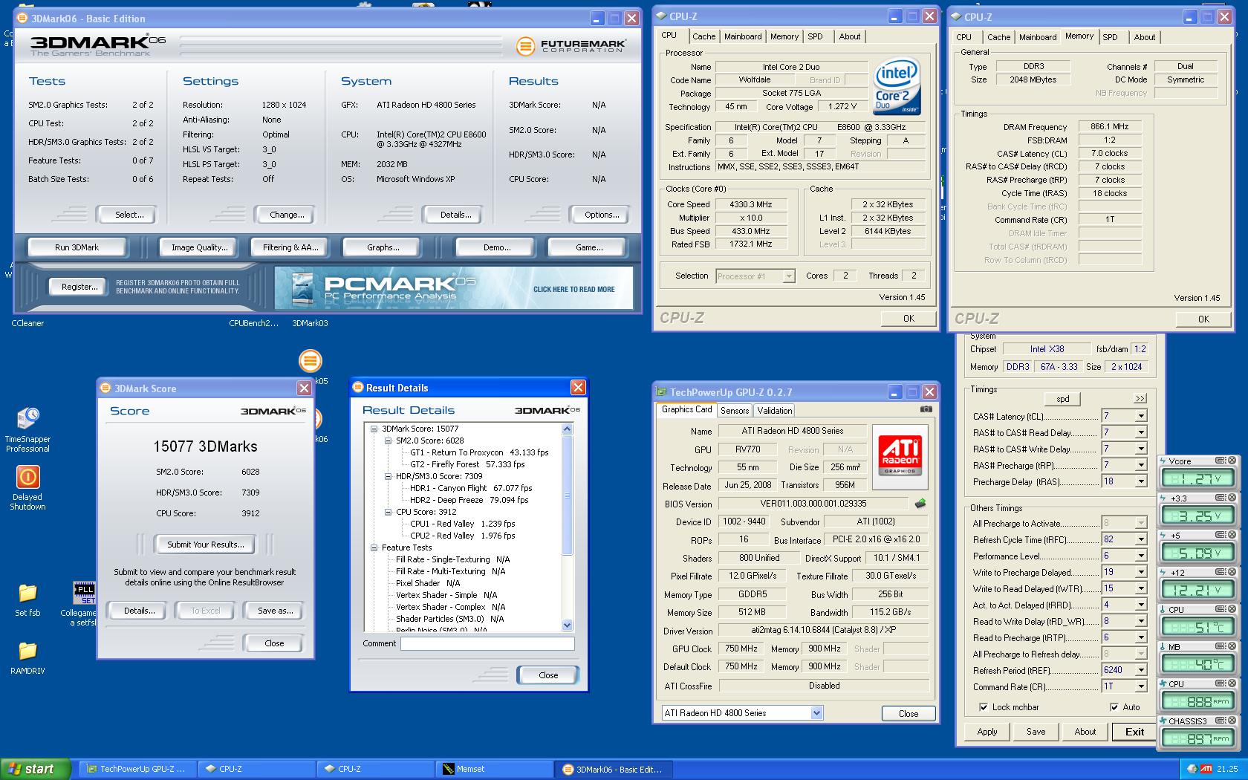Open settings of the +5 voltage widget
1248x780 pixels.
pyautogui.click(x=1221, y=535)
